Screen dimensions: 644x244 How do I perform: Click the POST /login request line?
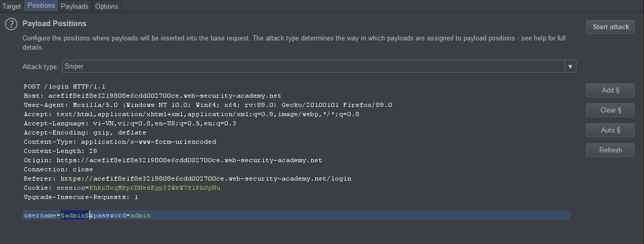pos(65,86)
